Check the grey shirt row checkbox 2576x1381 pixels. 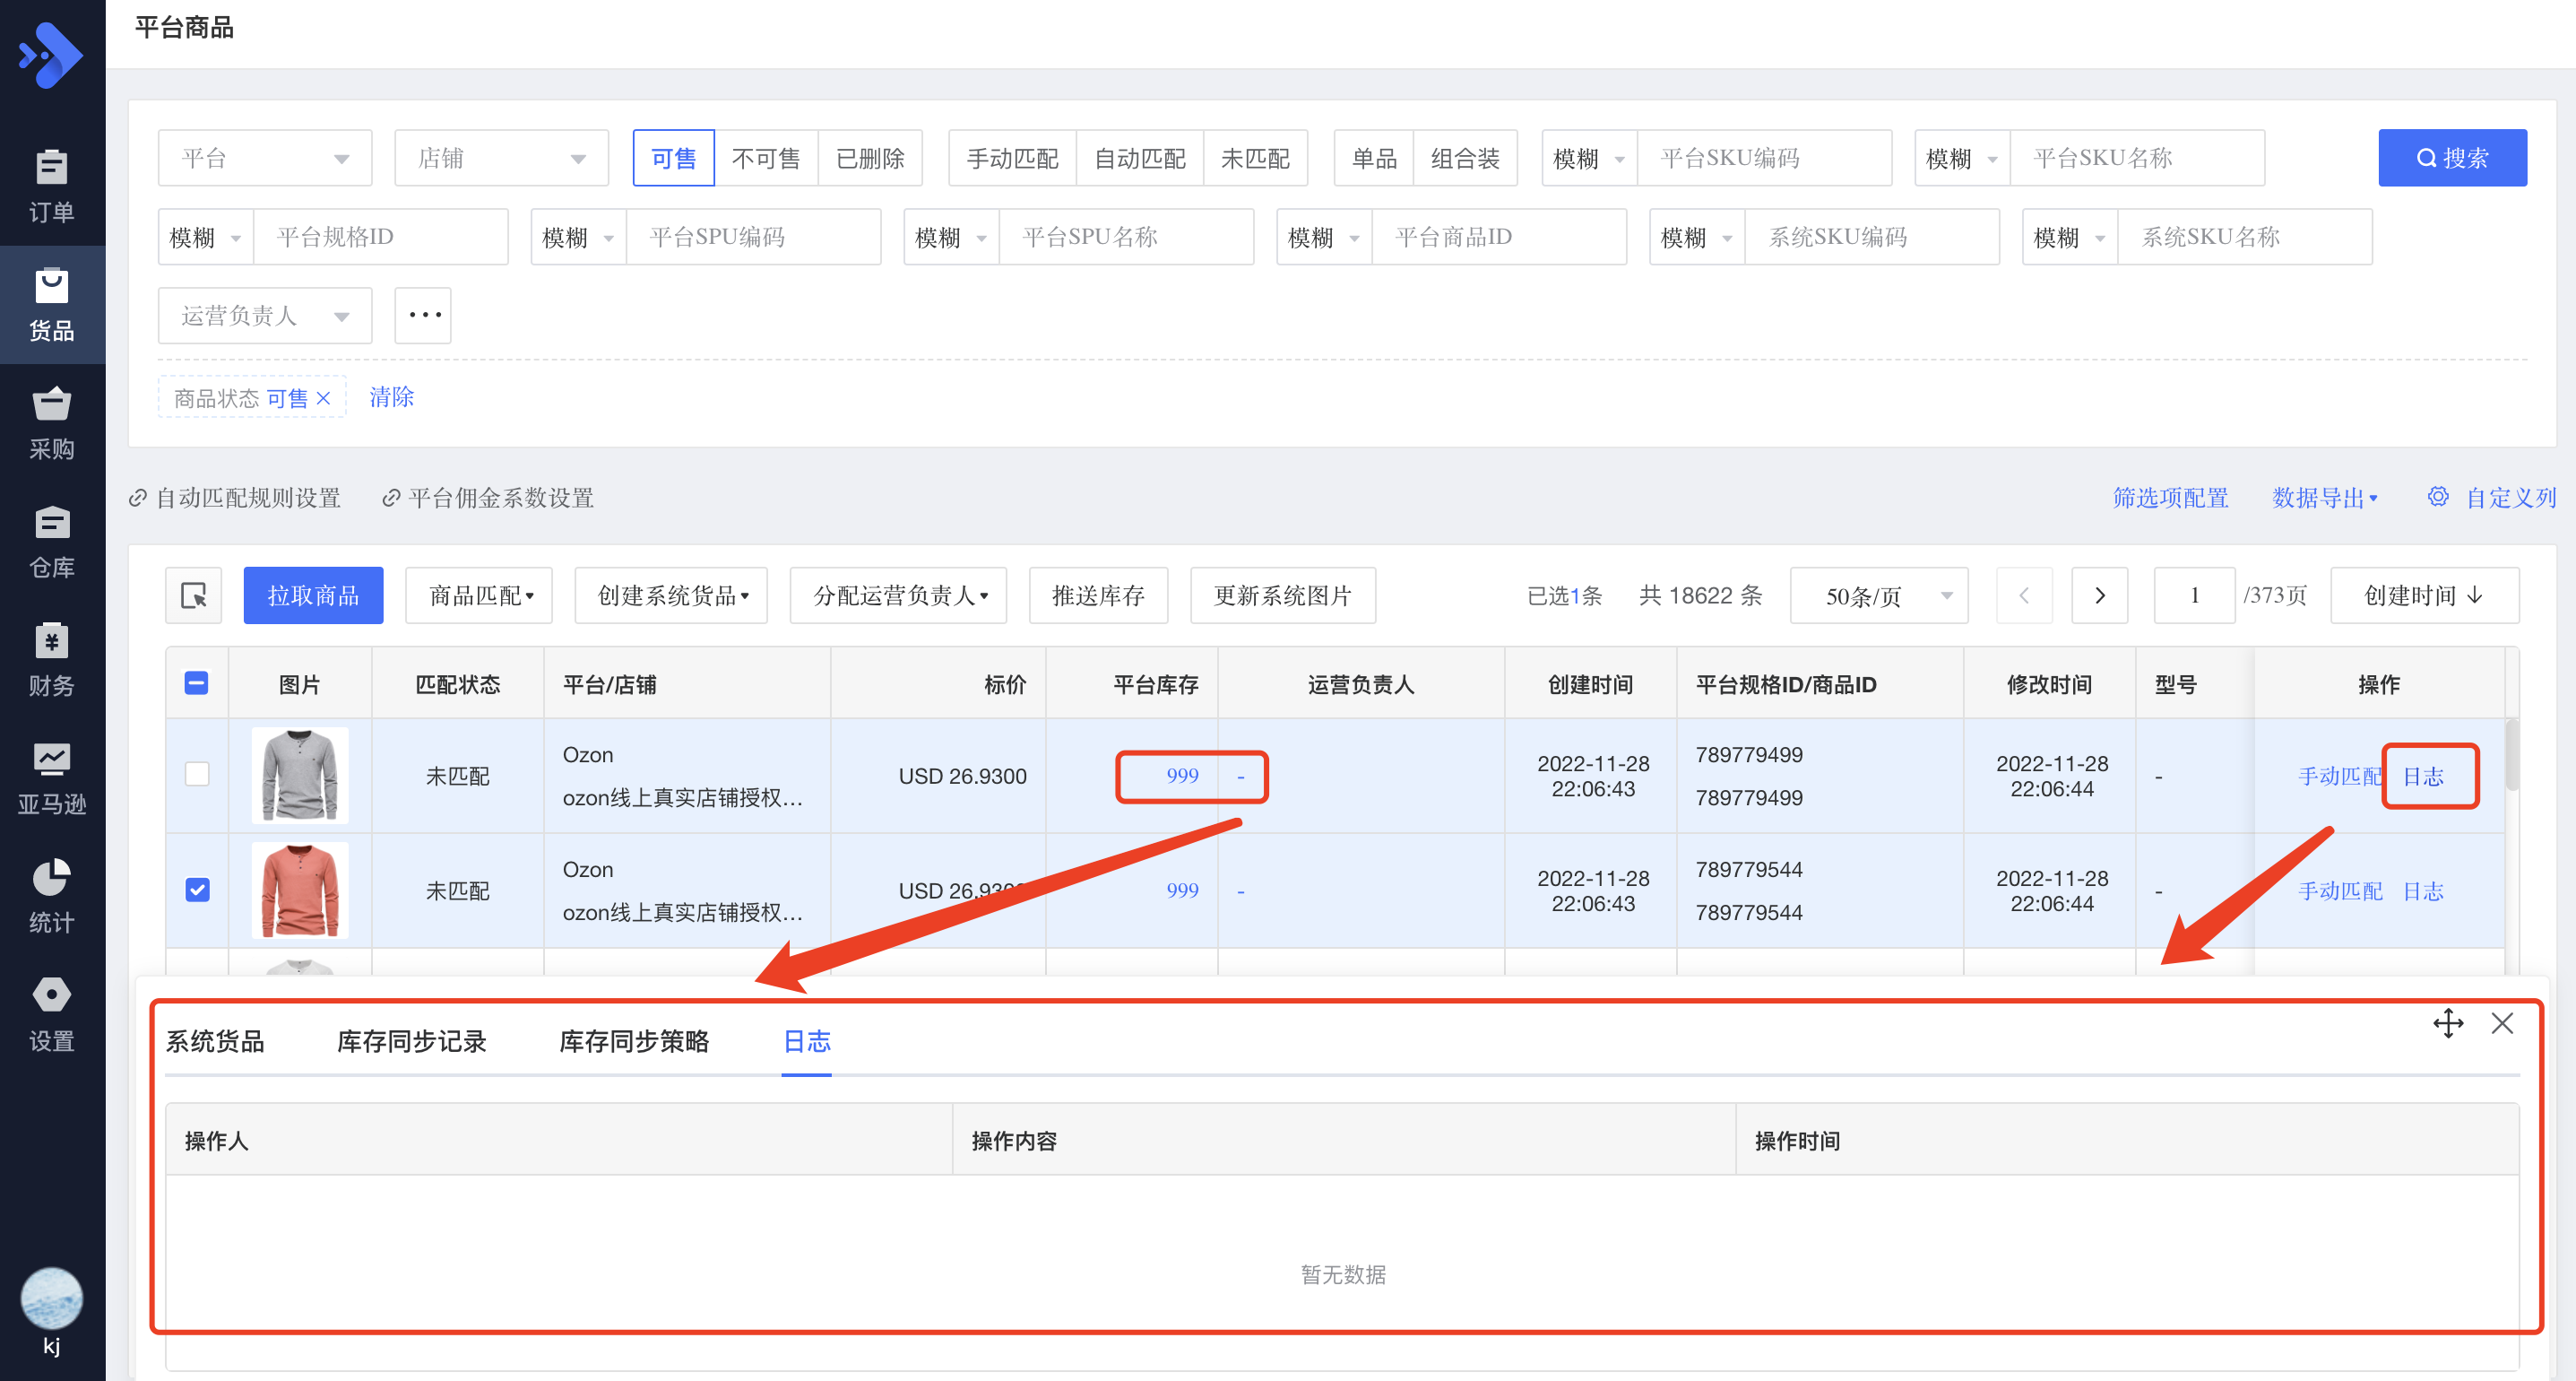tap(197, 775)
